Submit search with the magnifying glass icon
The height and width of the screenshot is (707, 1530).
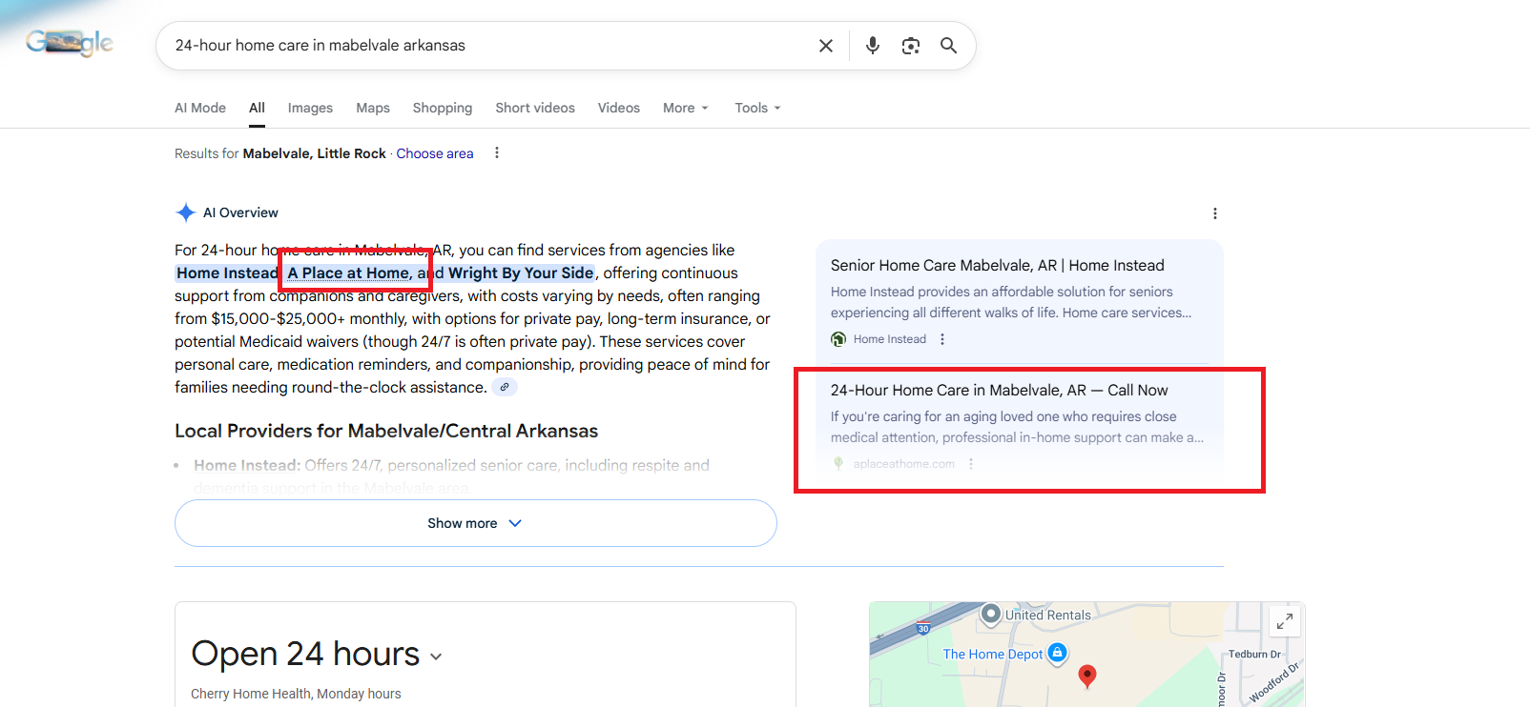pos(949,46)
